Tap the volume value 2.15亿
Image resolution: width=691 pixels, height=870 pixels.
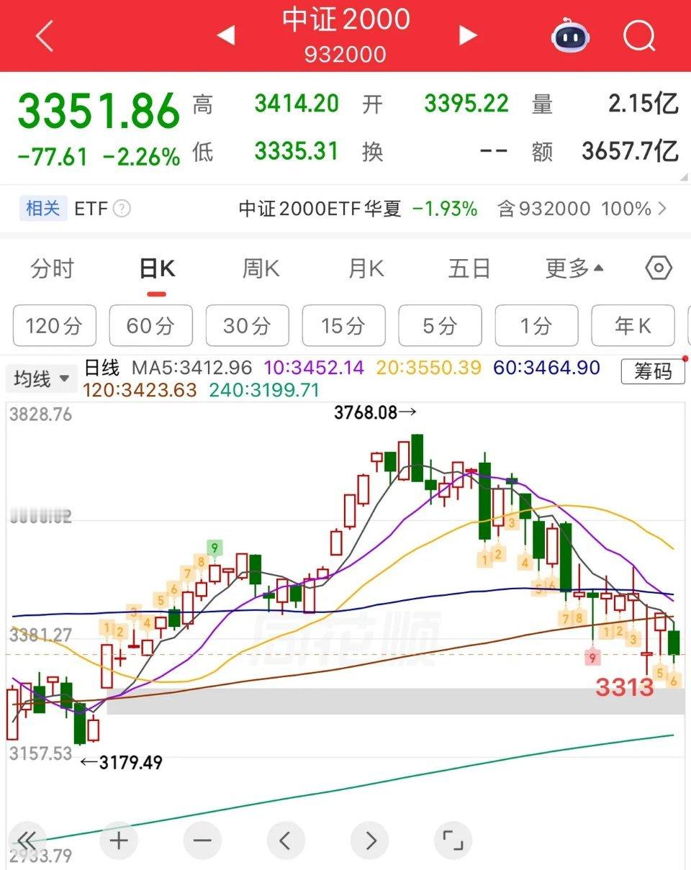(x=643, y=104)
